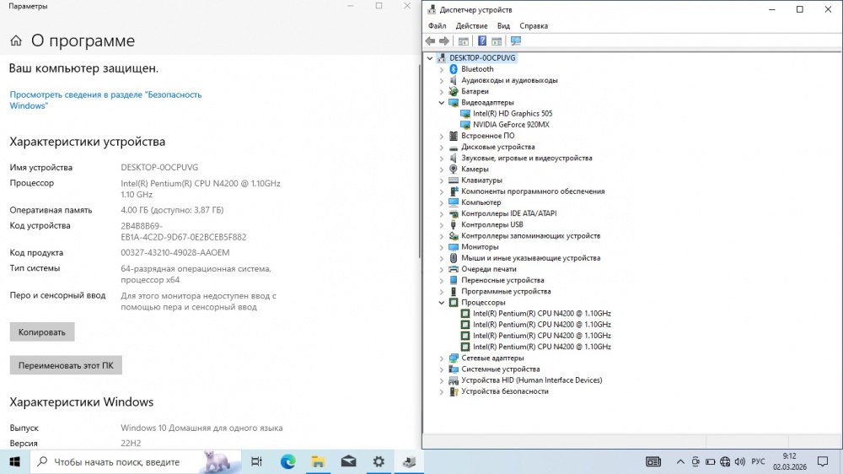Launch Microsoft Edge from the taskbar
Screen dimensions: 843x474
coord(287,461)
